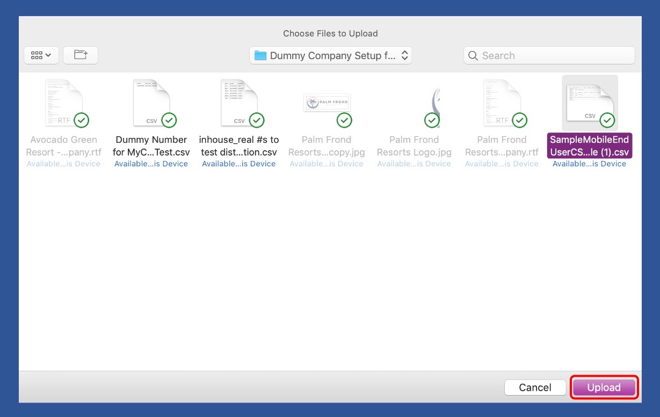
Task: Select Dummy Number for MyC Test.csv icon
Action: pyautogui.click(x=151, y=103)
